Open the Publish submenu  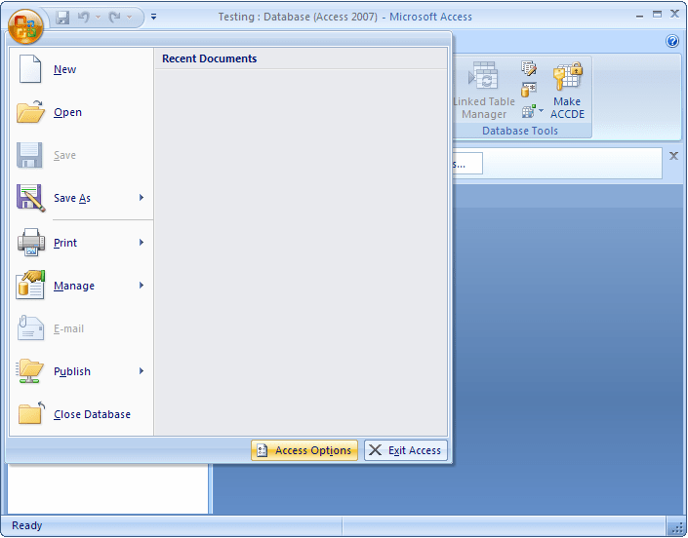(x=82, y=371)
